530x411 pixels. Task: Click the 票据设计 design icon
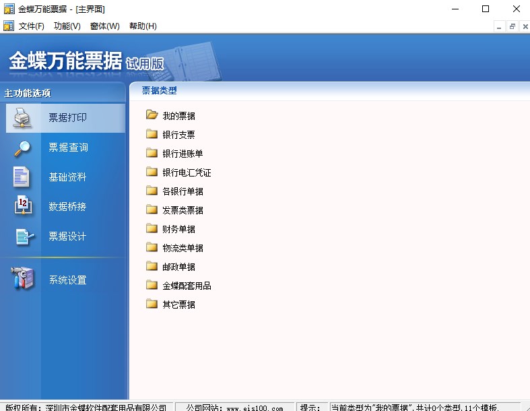click(x=22, y=236)
